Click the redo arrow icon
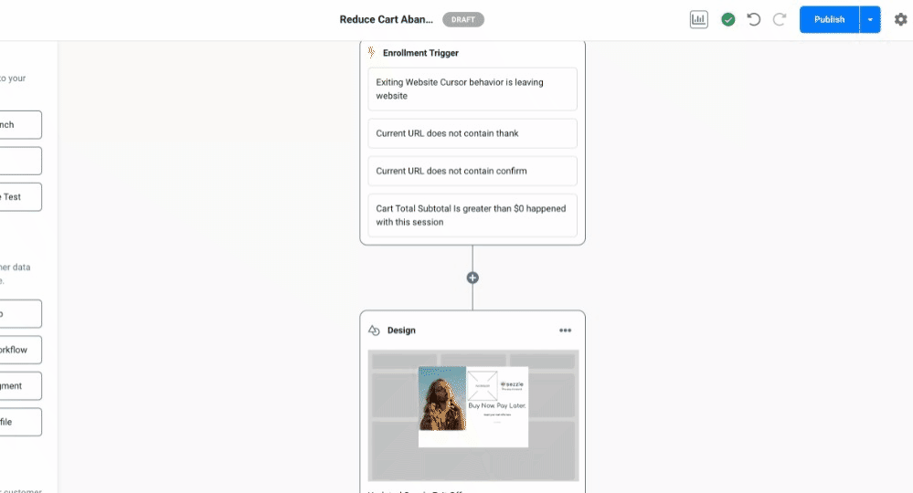 (780, 19)
